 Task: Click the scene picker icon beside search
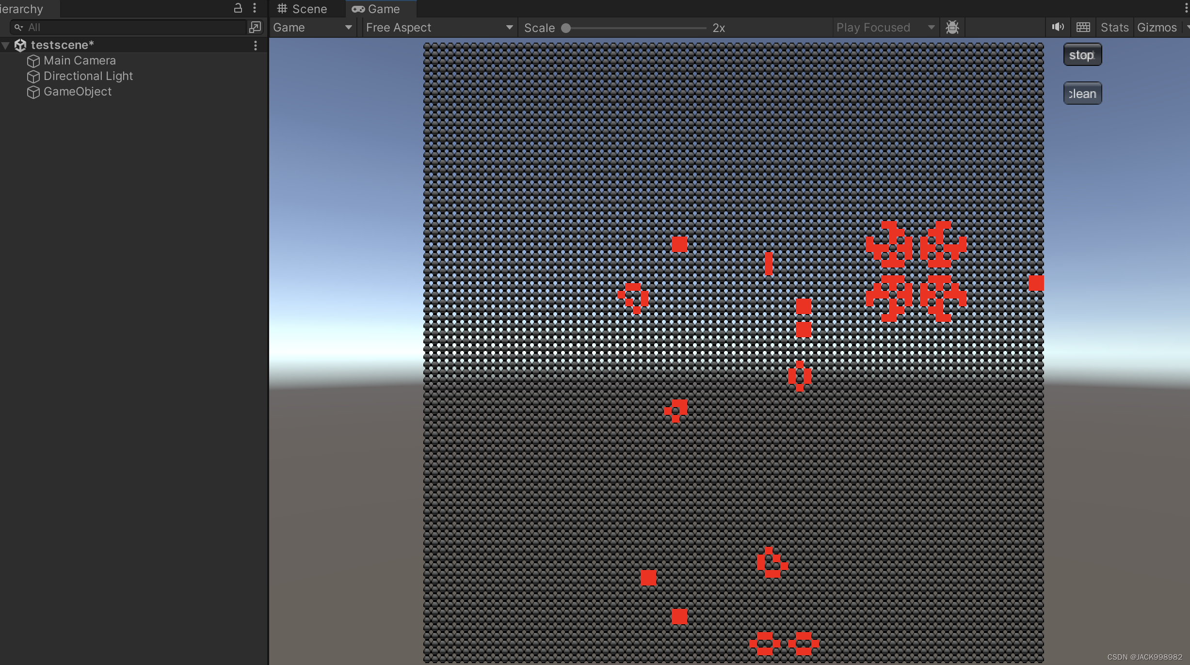255,27
